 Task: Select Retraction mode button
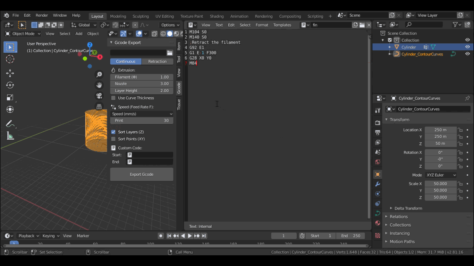coord(157,61)
